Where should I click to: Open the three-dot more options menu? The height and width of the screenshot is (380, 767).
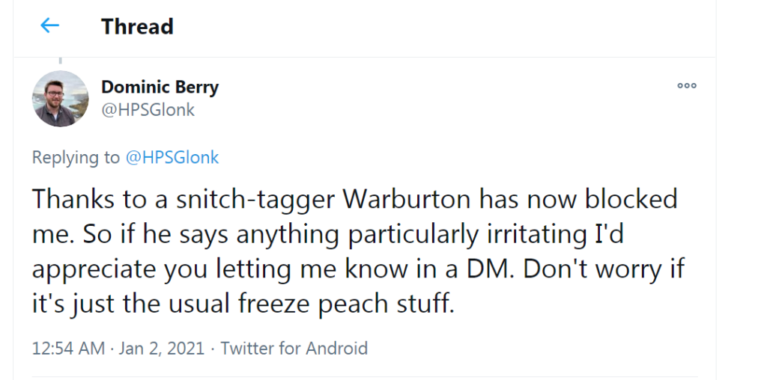tap(687, 86)
